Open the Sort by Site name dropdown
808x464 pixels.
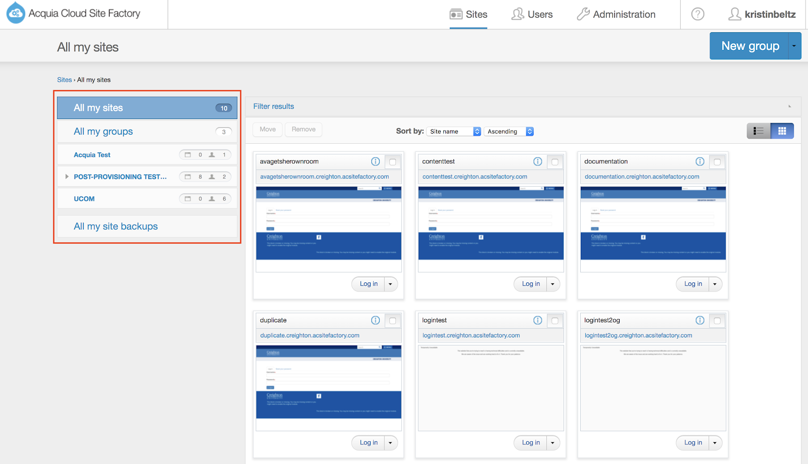pyautogui.click(x=453, y=131)
